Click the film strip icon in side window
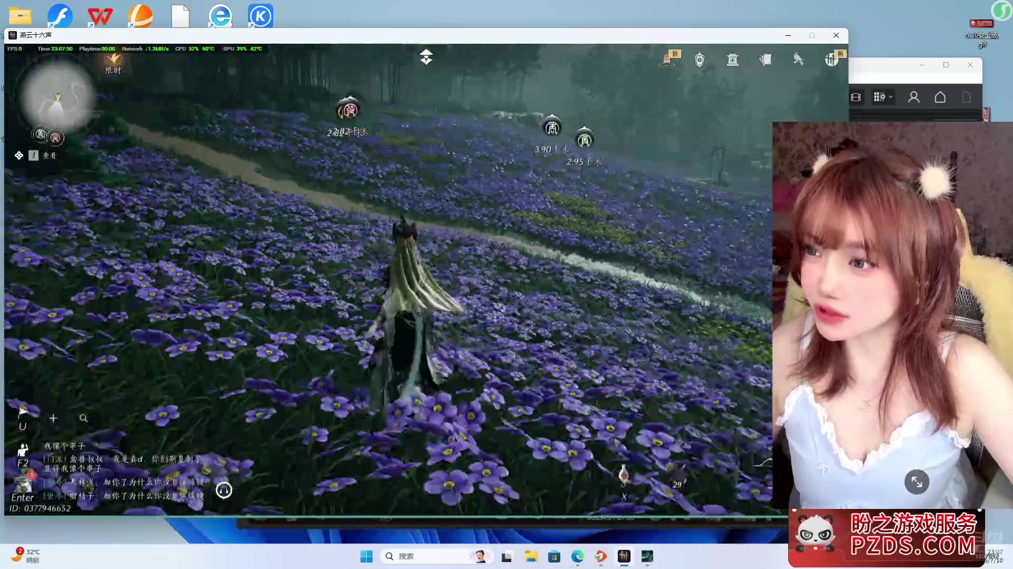The image size is (1013, 569). click(856, 97)
